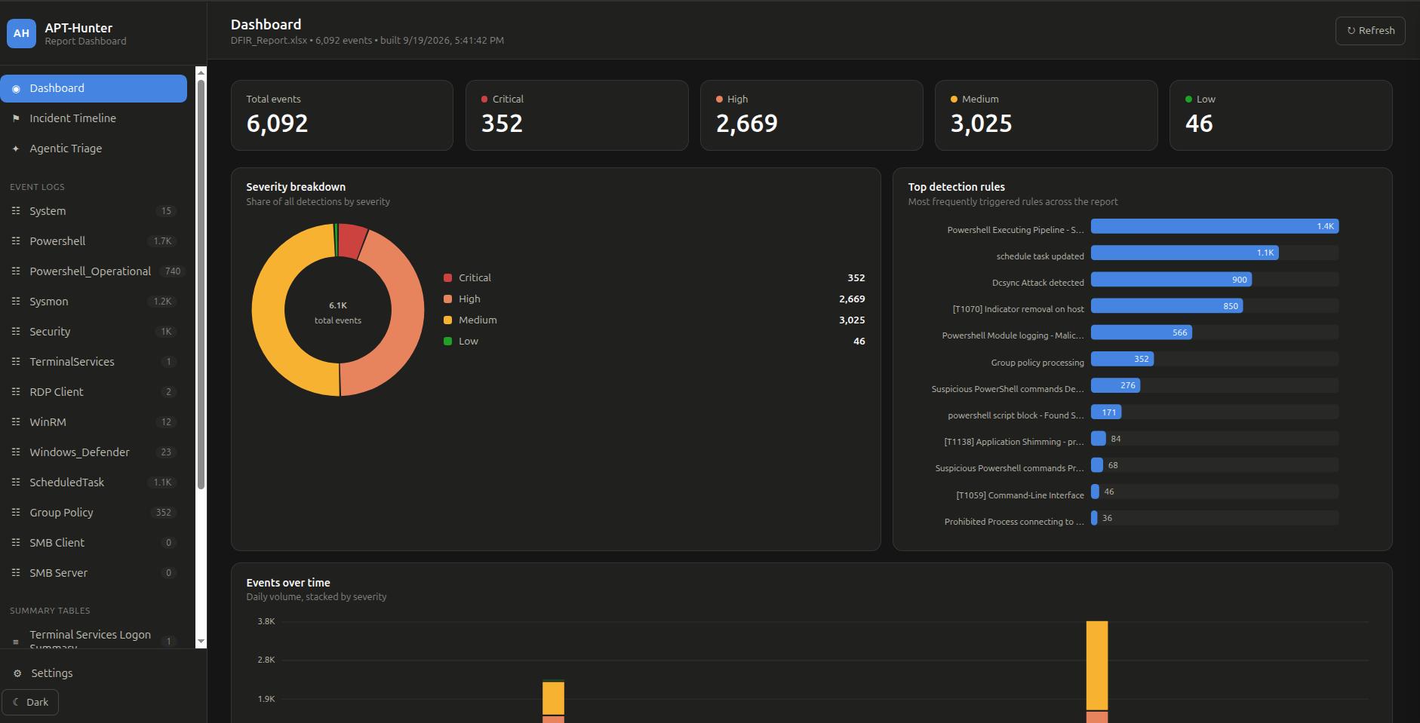Click the Powershell 1.7K count badge

(162, 241)
